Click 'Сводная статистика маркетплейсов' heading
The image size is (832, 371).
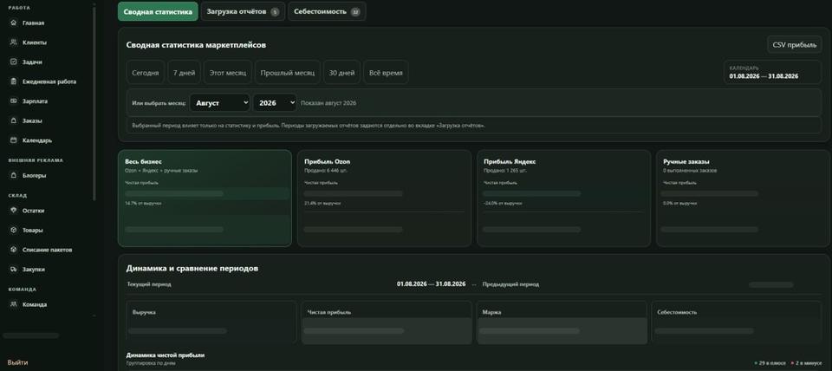196,45
